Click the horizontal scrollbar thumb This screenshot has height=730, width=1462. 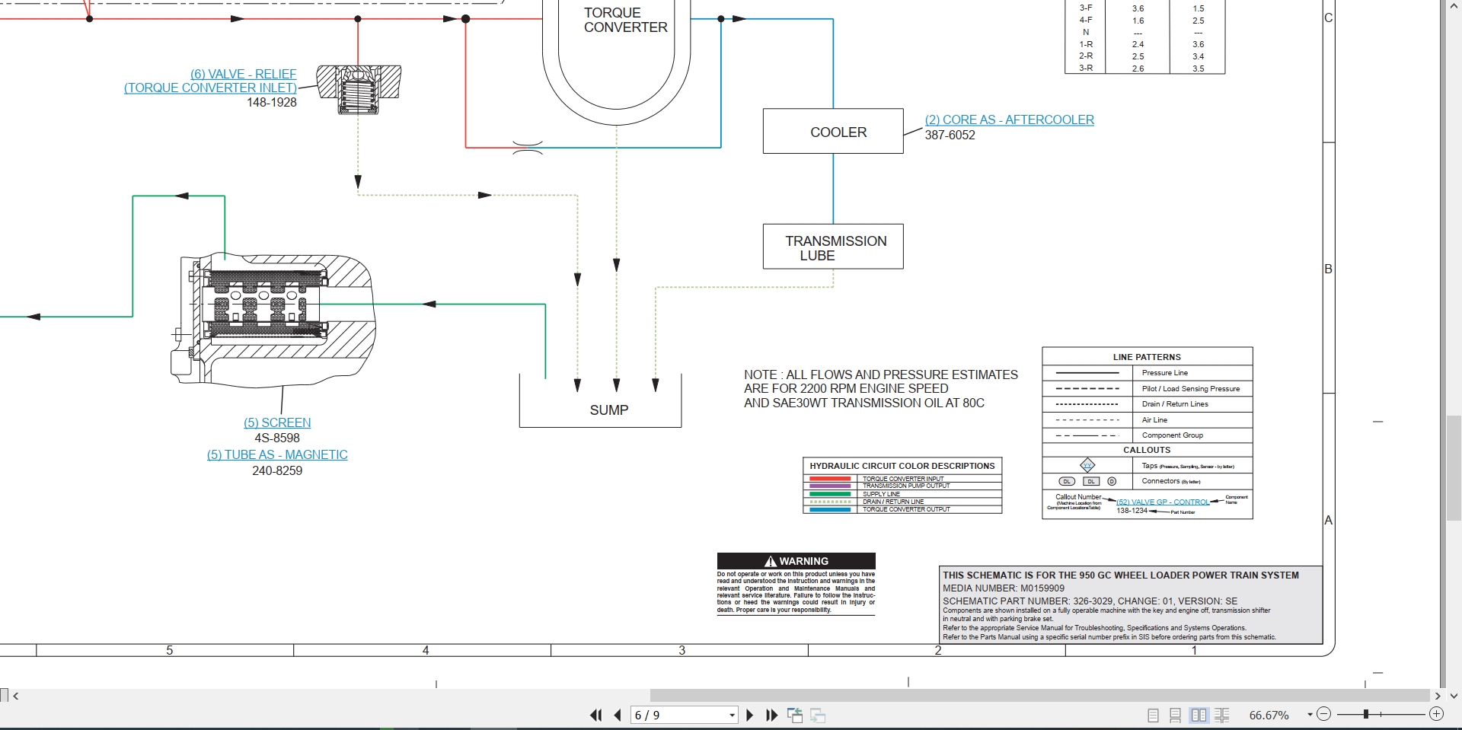(1039, 696)
